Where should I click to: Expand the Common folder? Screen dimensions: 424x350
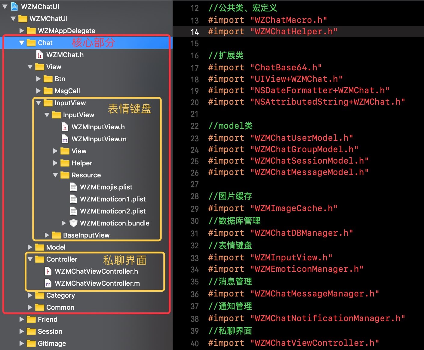30,307
